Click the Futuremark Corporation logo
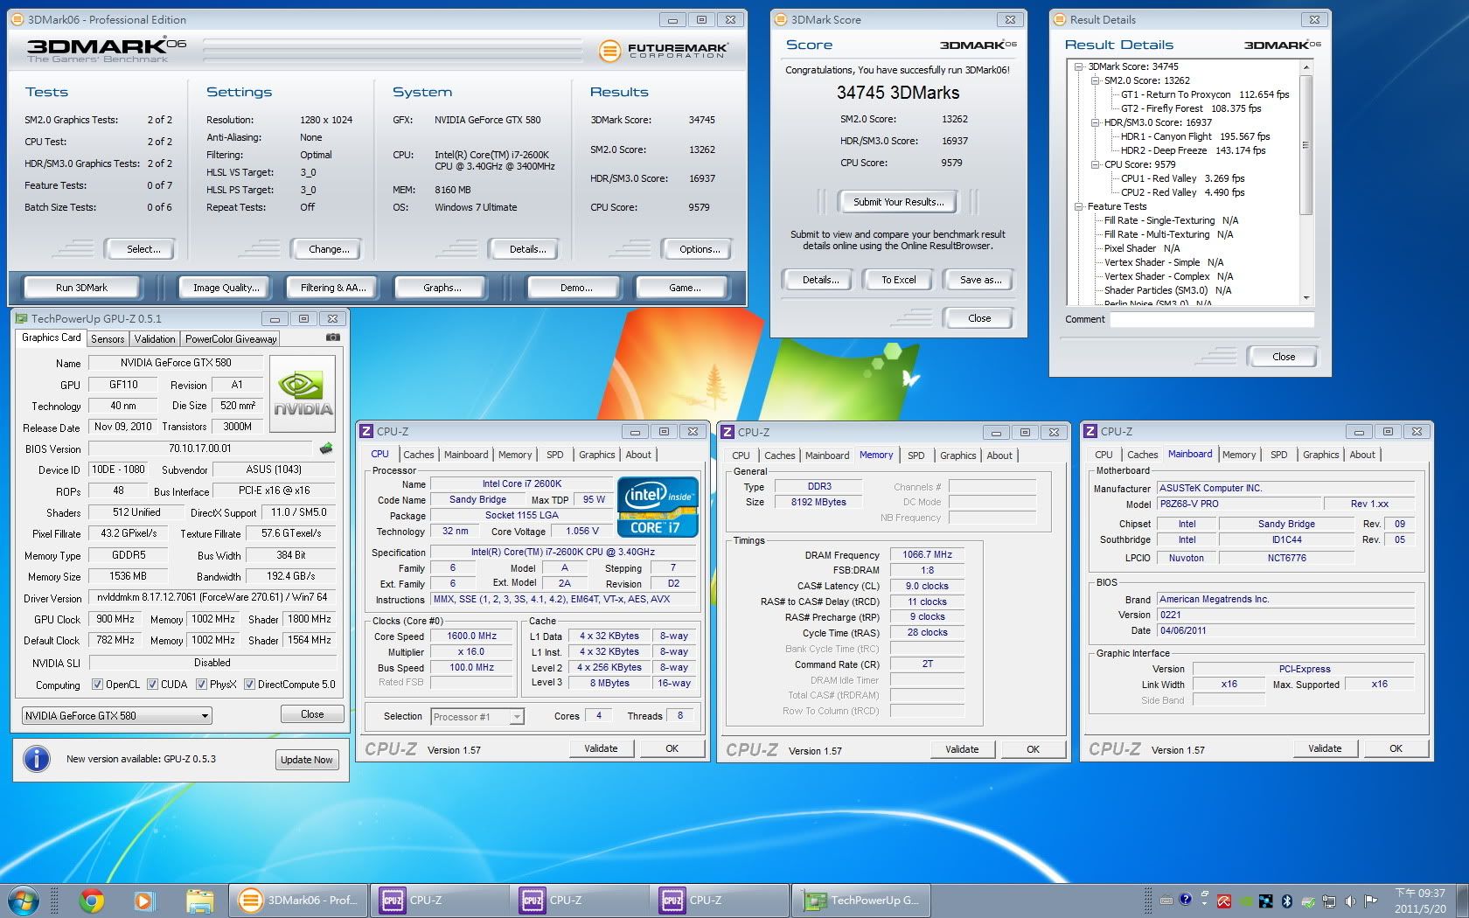The width and height of the screenshot is (1469, 918). [662, 51]
